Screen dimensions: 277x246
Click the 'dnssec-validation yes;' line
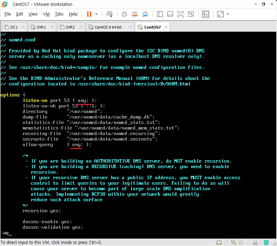click(53, 227)
